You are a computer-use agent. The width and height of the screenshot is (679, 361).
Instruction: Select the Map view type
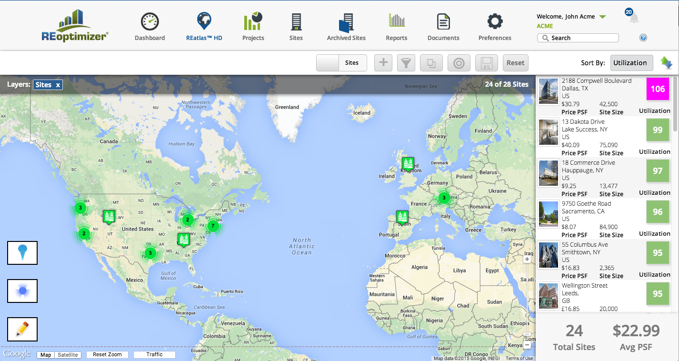pyautogui.click(x=46, y=355)
